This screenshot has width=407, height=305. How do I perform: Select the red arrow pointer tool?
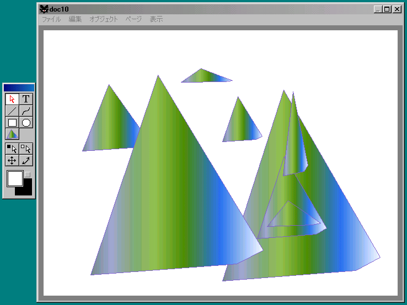12,99
